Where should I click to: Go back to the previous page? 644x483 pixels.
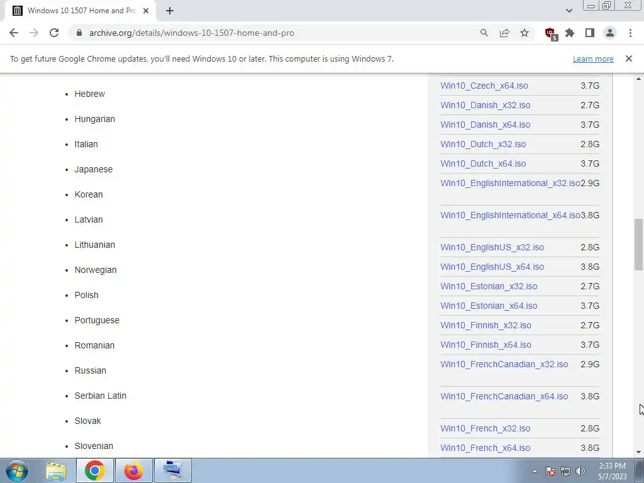point(14,33)
